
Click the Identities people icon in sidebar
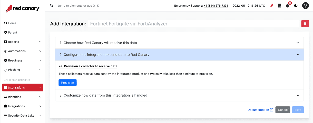point(5,97)
